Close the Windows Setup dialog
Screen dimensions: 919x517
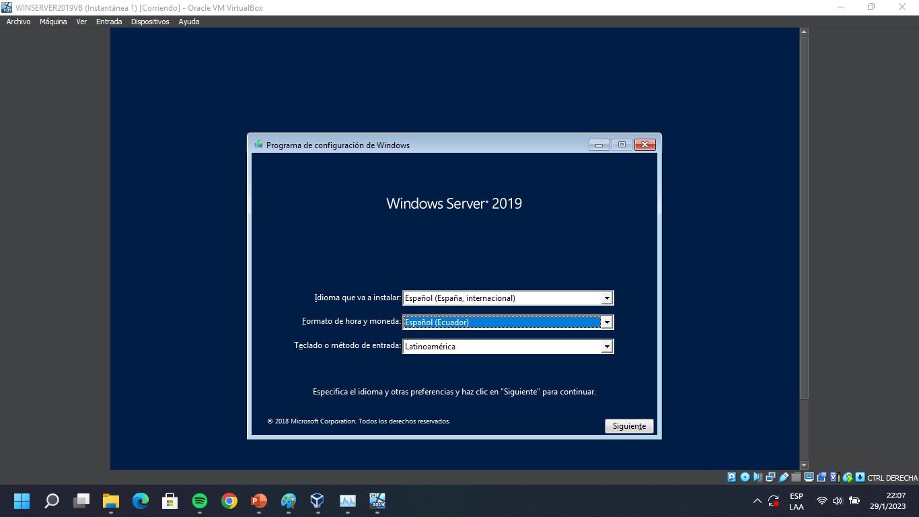pyautogui.click(x=645, y=145)
